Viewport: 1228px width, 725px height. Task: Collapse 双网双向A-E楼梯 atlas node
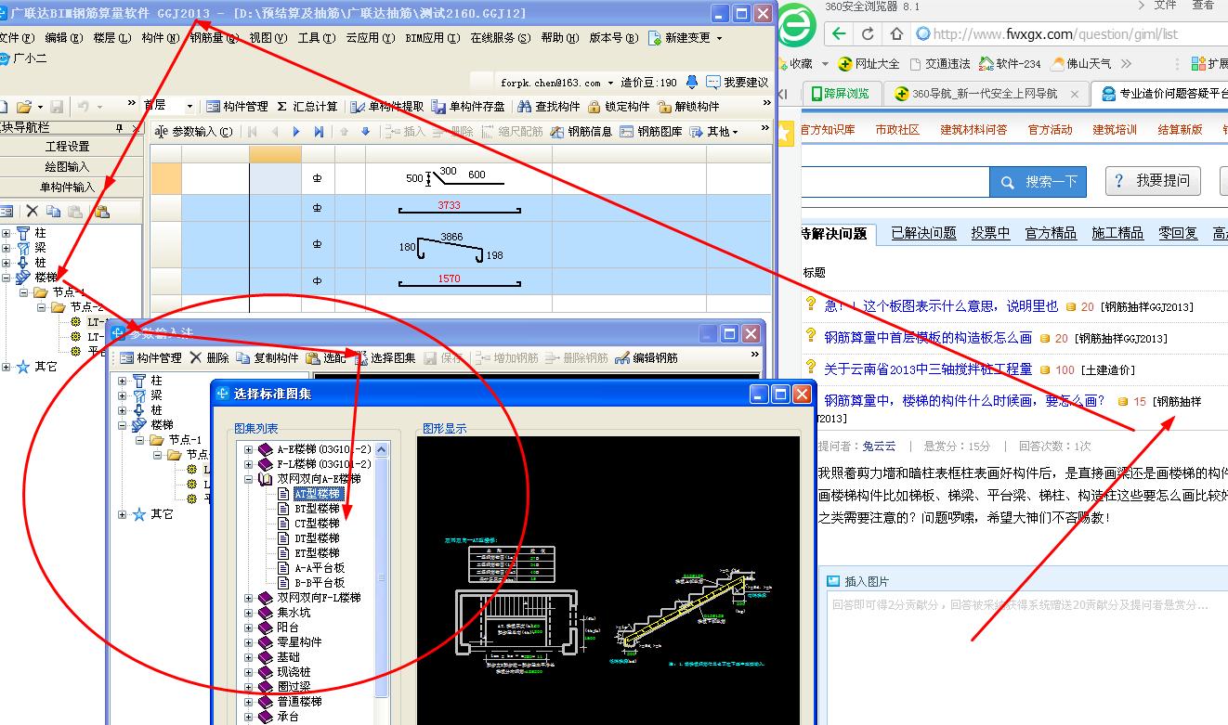249,479
